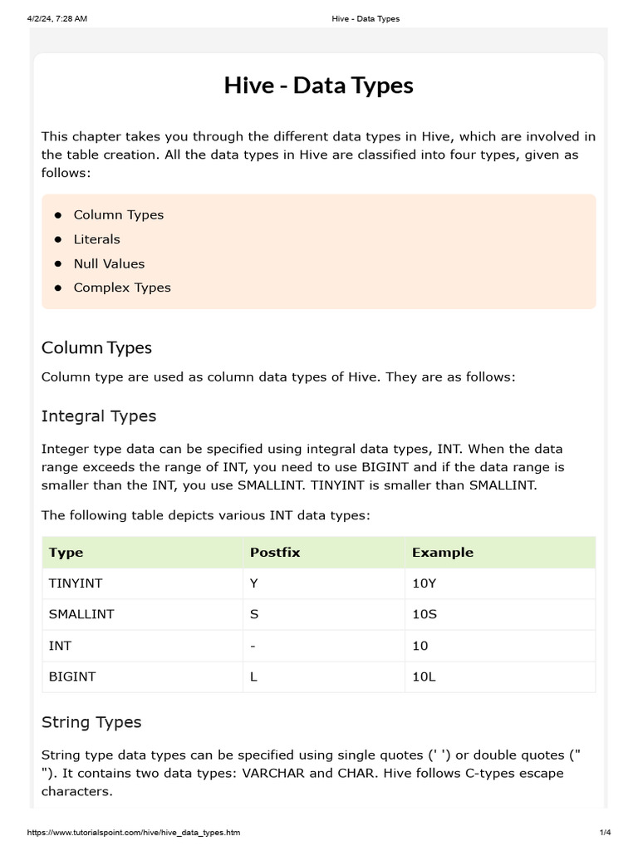
Task: Click the BIGINT table cell
Action: tap(72, 676)
